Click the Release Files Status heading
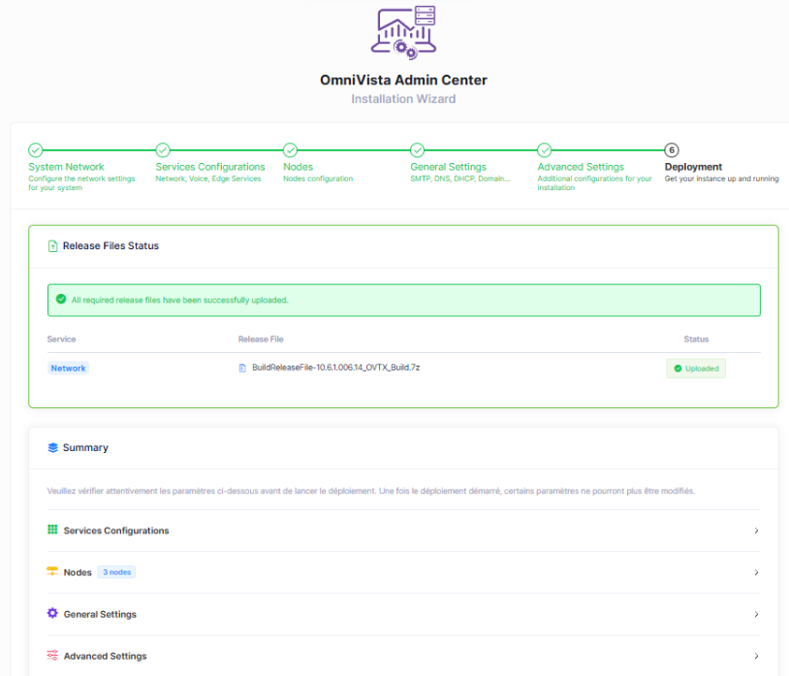 coord(110,245)
